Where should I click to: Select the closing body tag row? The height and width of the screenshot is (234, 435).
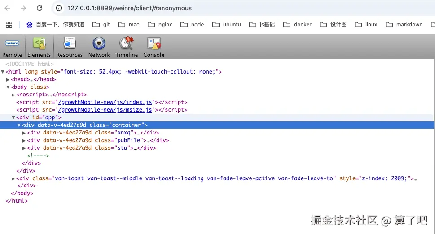(x=22, y=193)
